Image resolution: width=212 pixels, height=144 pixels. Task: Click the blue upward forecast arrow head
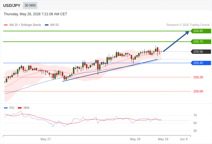(187, 33)
